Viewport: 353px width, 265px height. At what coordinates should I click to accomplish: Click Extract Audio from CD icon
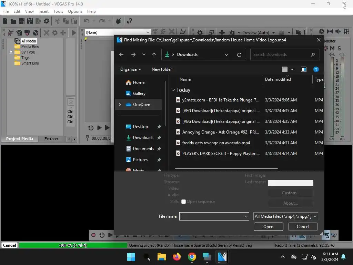[x=36, y=33]
